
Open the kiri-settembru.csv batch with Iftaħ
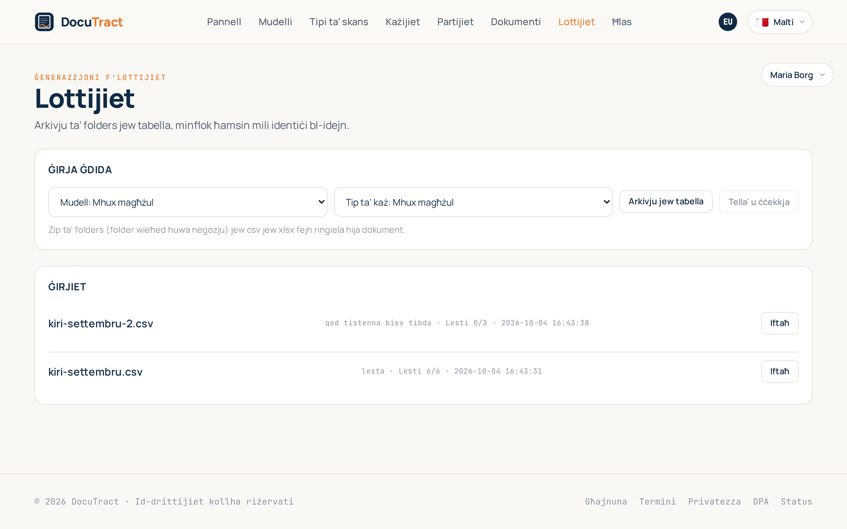point(780,371)
